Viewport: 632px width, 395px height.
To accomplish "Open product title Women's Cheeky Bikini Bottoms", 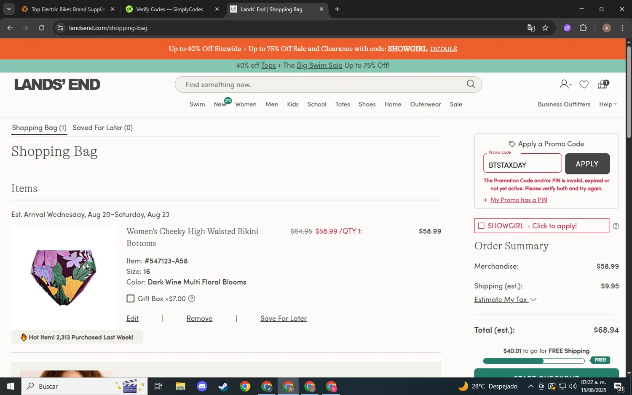I will point(193,237).
